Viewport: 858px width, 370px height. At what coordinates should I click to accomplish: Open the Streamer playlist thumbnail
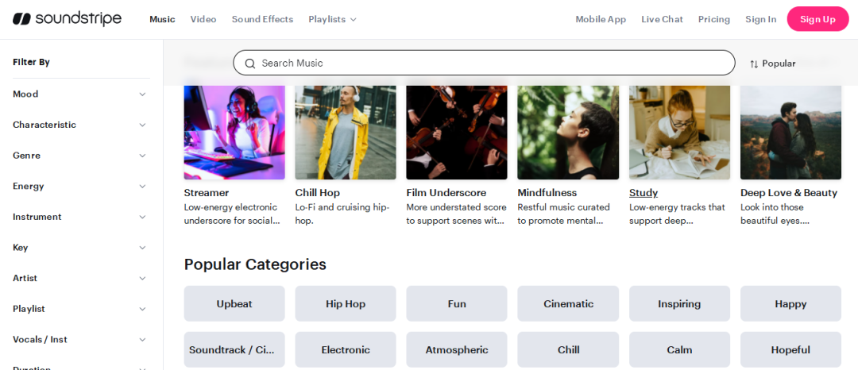coord(234,132)
